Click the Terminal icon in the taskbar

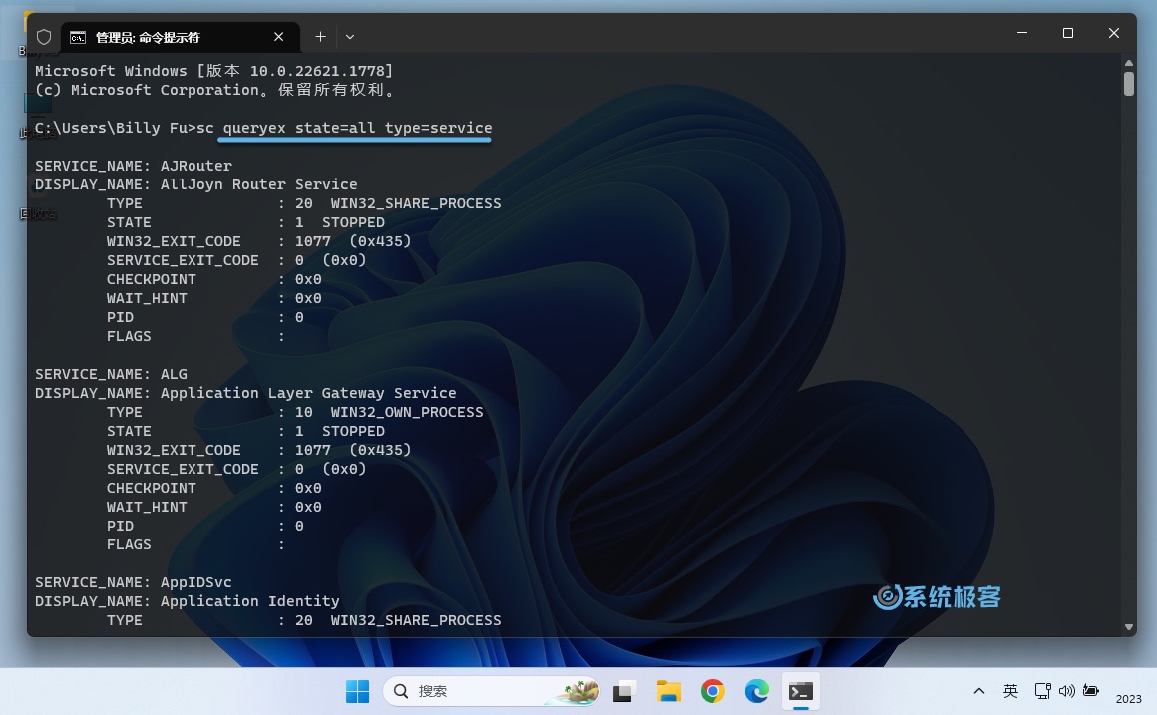tap(801, 691)
